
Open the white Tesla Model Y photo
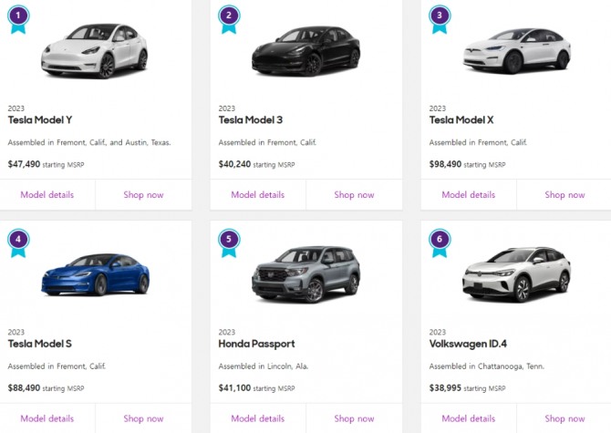pos(94,50)
